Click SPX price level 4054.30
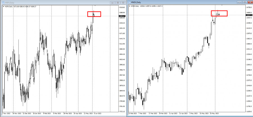253x117 pixels. pyautogui.click(x=122, y=54)
